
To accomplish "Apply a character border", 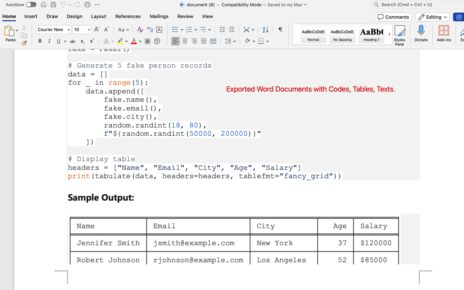I will pos(159,30).
